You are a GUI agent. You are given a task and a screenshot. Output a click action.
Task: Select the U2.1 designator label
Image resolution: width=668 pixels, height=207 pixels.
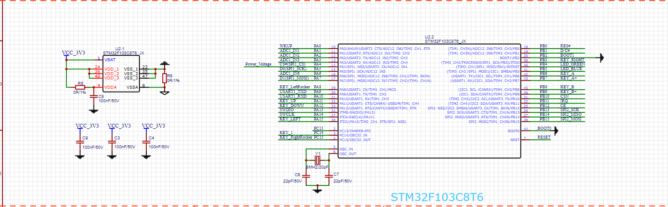pos(120,49)
